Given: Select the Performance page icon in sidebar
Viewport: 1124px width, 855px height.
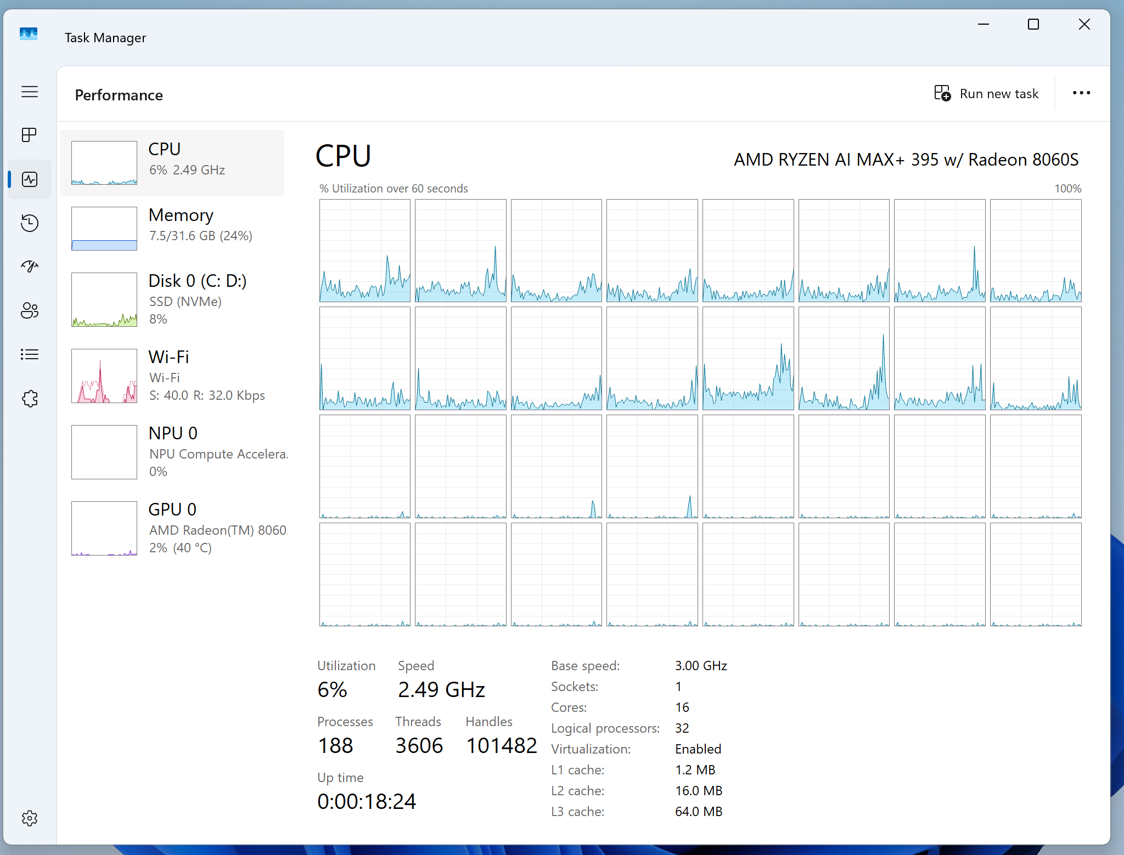Looking at the screenshot, I should [30, 179].
